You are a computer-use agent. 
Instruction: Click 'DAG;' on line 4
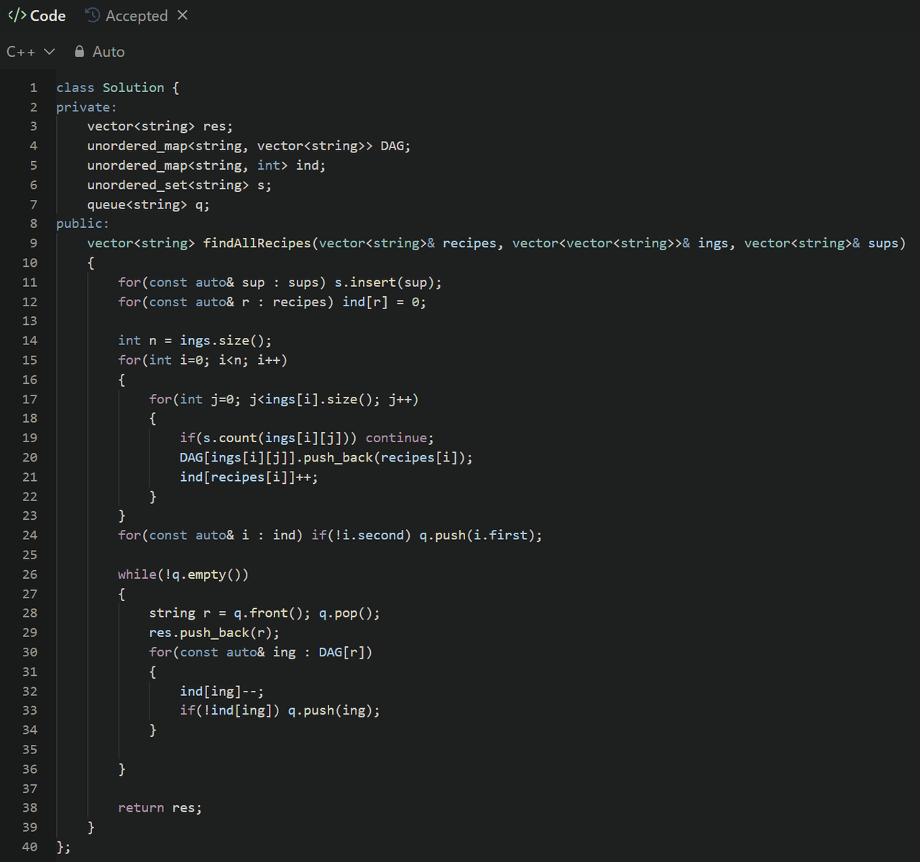pos(395,146)
